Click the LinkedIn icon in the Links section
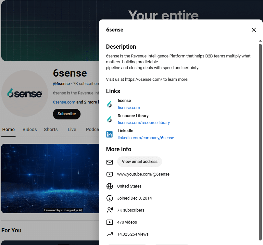263x245 pixels. point(110,134)
